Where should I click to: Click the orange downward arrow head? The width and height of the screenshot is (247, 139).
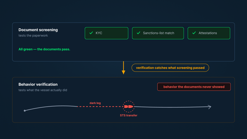[123, 72]
